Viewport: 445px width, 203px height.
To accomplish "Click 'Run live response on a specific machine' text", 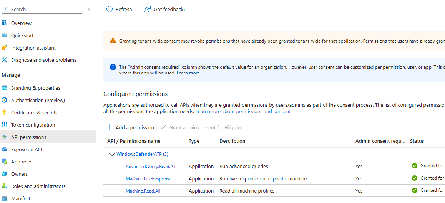I will pyautogui.click(x=263, y=178).
